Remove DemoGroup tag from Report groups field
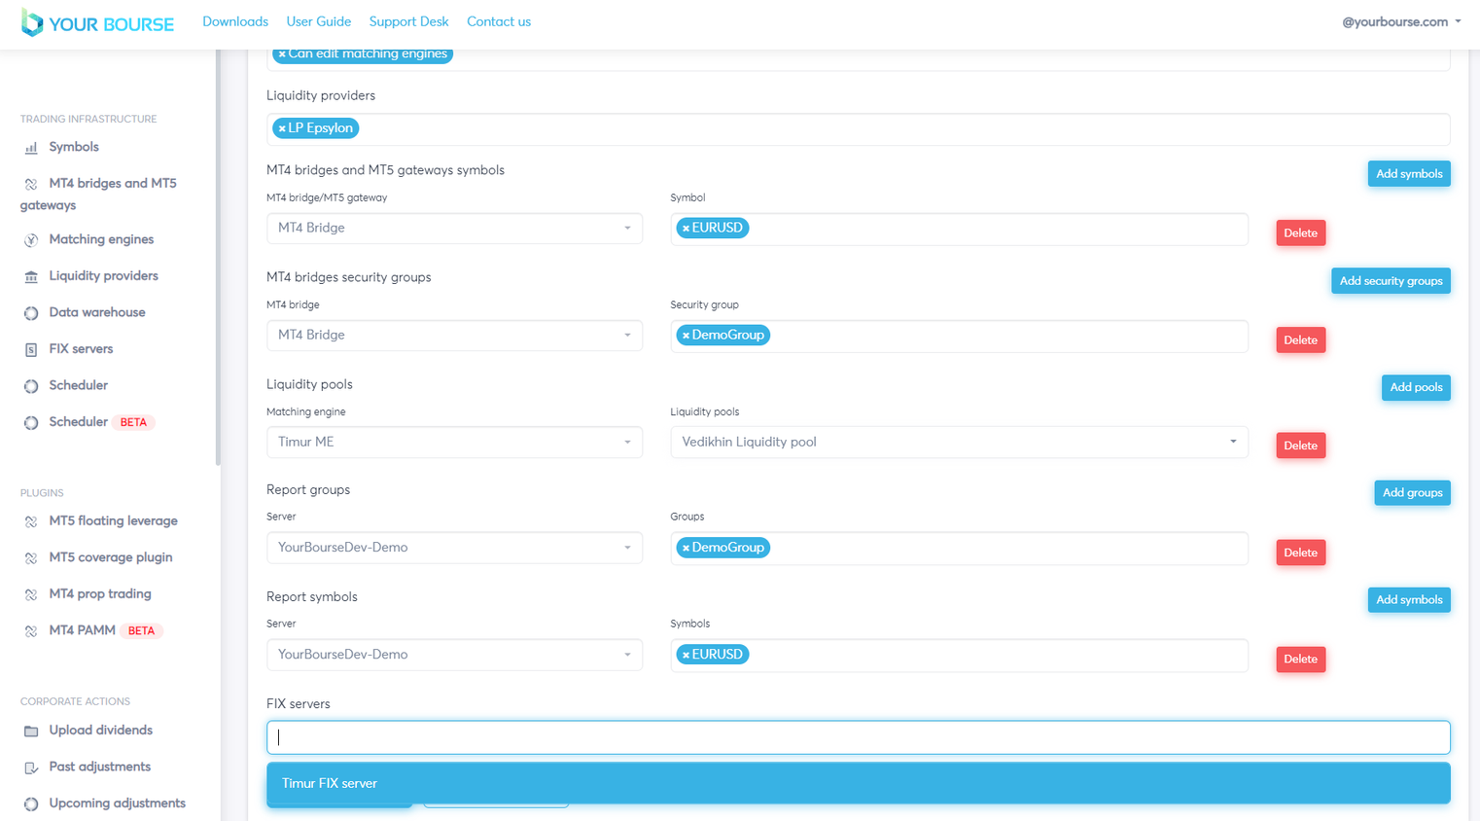Screen dimensions: 1480x821 coord(686,549)
